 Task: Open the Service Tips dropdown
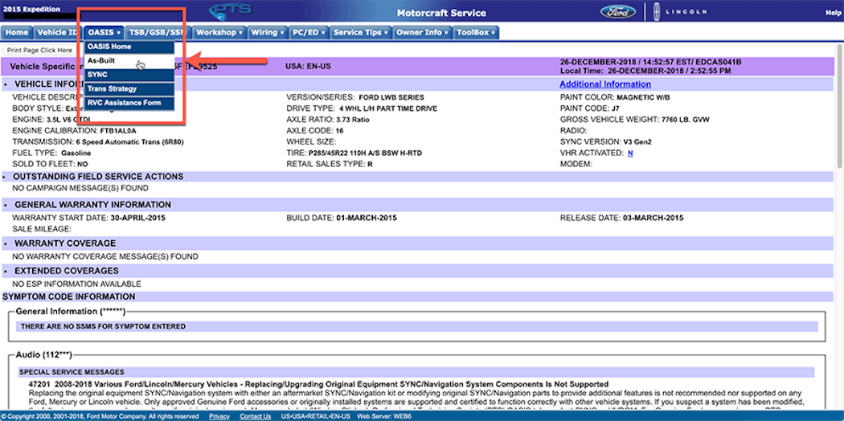(x=360, y=33)
